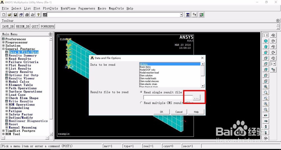
Task: Expand the Preprocessor tree node
Action: 3,42
